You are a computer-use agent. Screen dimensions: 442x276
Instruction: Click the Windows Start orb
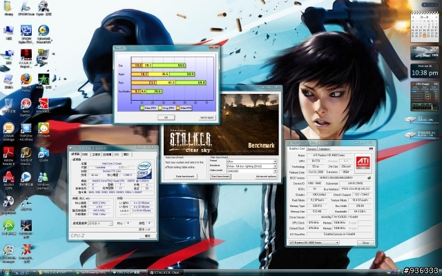[x=6, y=273]
